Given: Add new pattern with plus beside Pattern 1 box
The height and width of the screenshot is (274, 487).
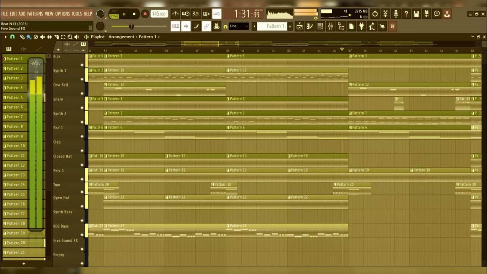Looking at the screenshot, I should [x=290, y=26].
